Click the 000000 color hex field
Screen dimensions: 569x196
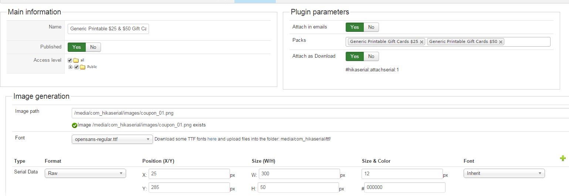(x=404, y=187)
